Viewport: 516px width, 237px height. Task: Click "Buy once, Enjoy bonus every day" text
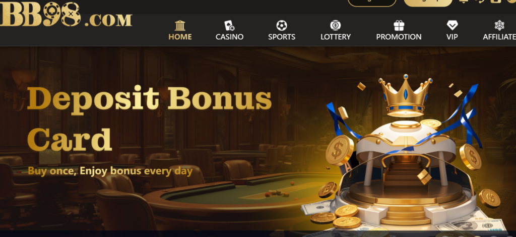pos(110,171)
